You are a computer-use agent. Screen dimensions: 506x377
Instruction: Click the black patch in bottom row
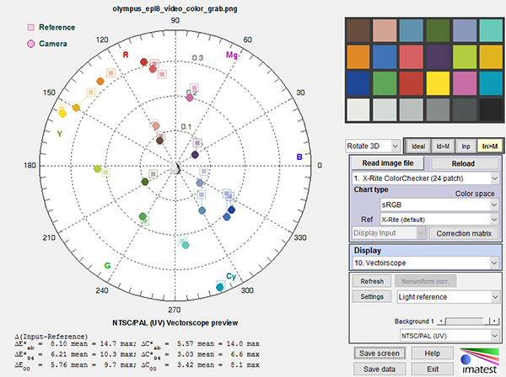(x=491, y=109)
